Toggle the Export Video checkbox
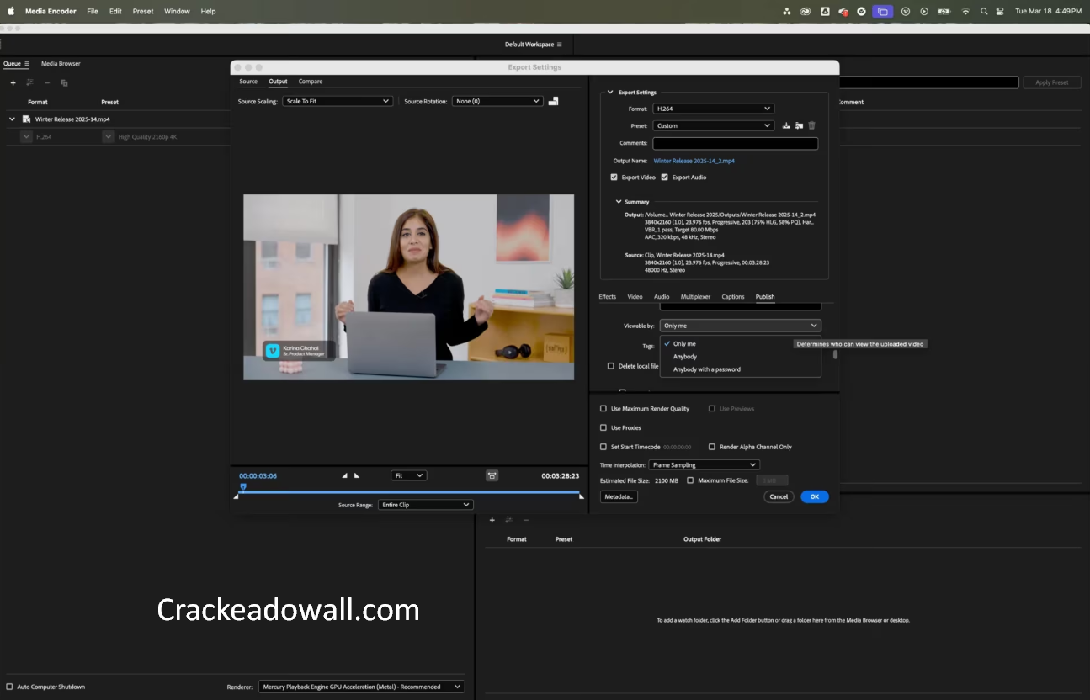Viewport: 1090px width, 700px height. point(614,178)
